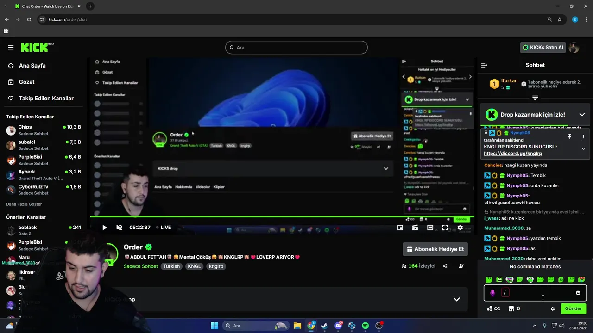The height and width of the screenshot is (333, 593).
Task: Toggle mini player mode in the video controls
Action: tap(400, 228)
